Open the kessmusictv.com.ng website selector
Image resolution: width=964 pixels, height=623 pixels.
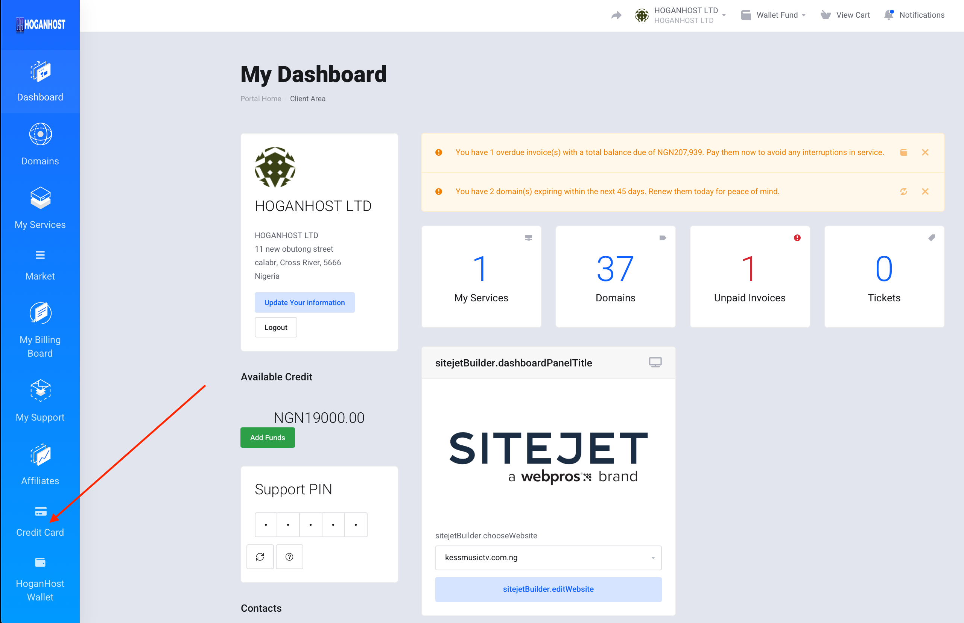click(548, 558)
